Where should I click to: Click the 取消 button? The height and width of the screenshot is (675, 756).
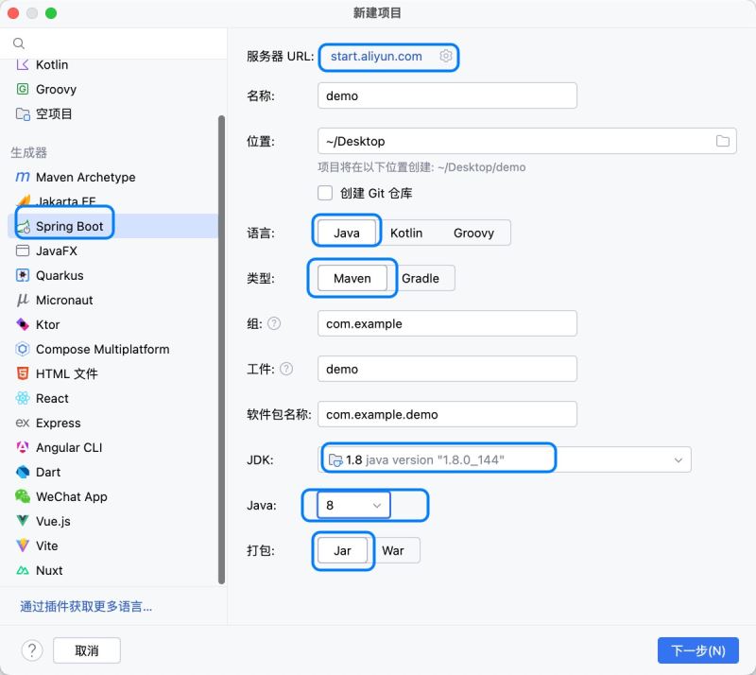point(87,650)
